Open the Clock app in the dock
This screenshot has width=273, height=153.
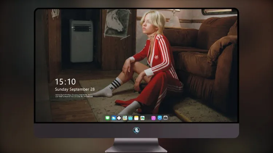[119, 118]
